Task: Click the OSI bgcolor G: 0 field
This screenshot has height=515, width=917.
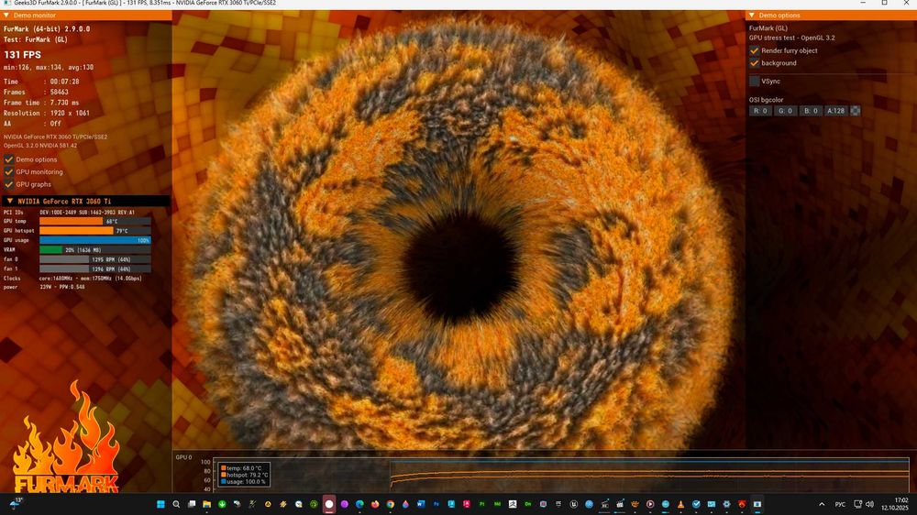Action: [x=786, y=111]
